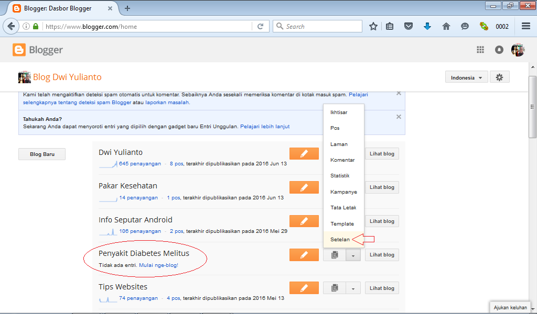Screen dimensions: 537x314
Task: Create new post for Dwi Yulianto blog
Action: 304,154
